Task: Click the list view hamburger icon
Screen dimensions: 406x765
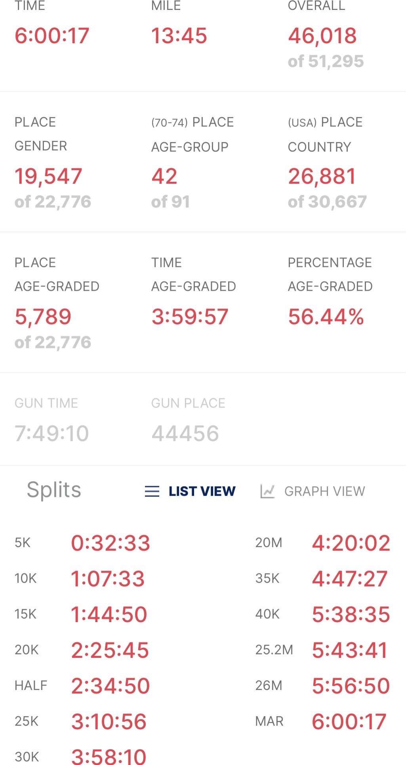Action: pos(152,491)
